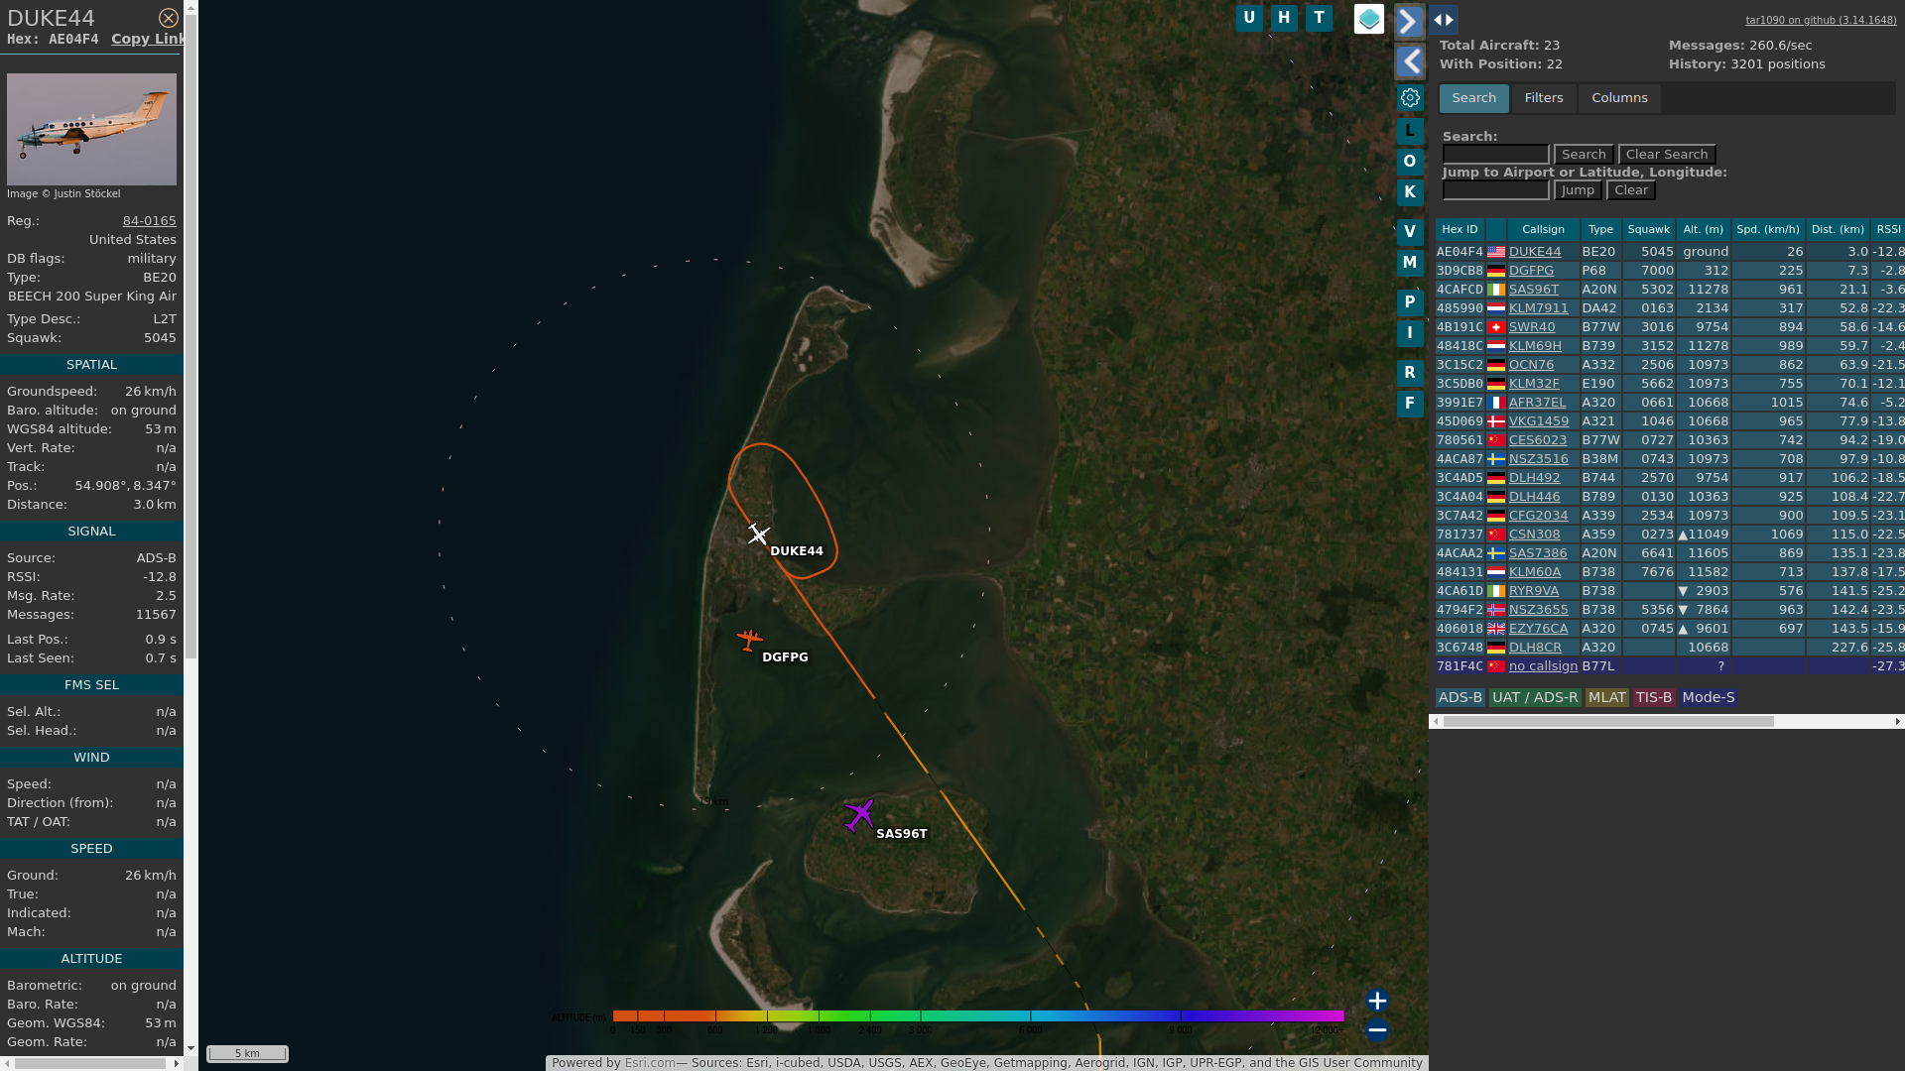Screen dimensions: 1905x1071
Task: Toggle the K map option button
Action: click(x=1410, y=192)
